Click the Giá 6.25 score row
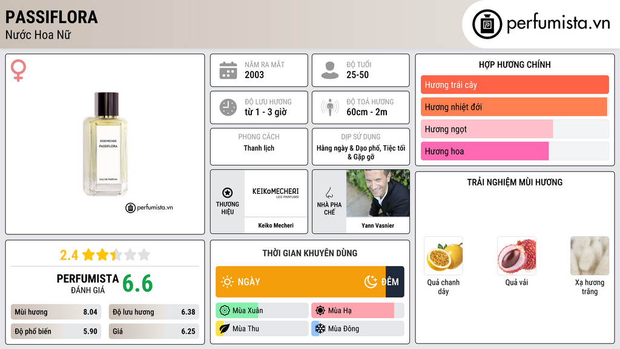Viewport: 620px width, 349px height. coord(154,331)
